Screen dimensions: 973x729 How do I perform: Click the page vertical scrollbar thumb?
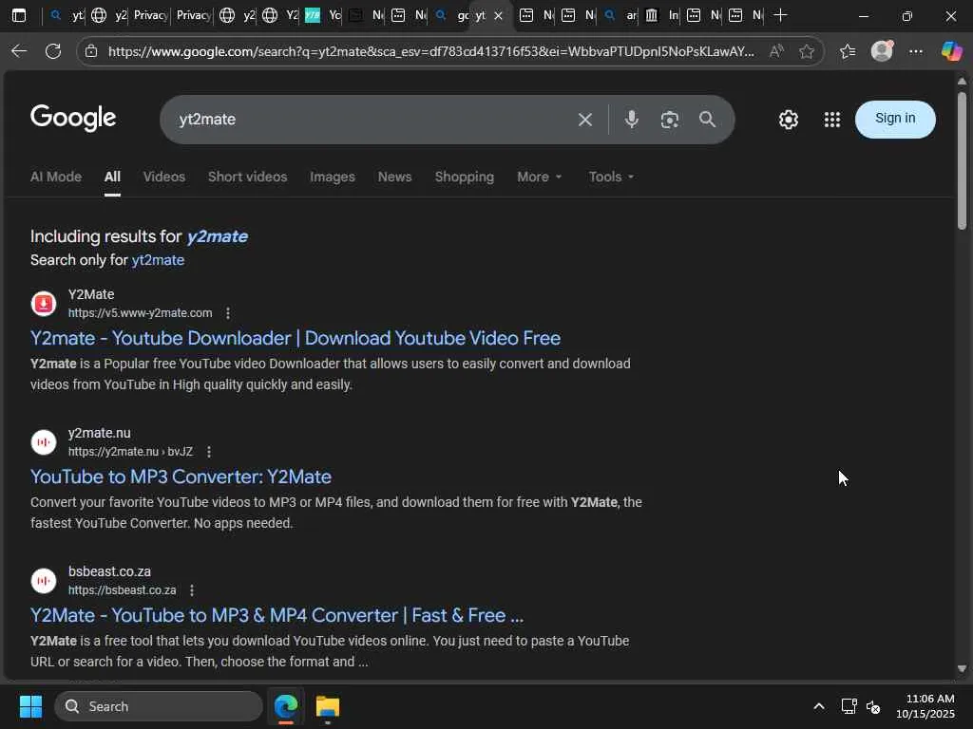962,161
